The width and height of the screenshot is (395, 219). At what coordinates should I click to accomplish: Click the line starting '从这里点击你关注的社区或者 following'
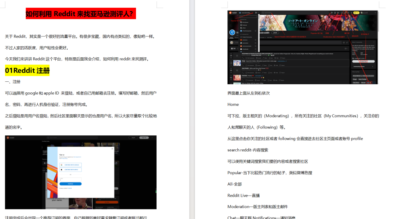(295, 139)
